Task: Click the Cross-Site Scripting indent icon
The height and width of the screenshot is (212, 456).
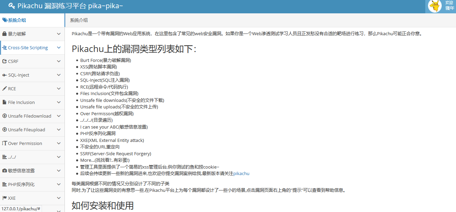Action: click(4, 48)
